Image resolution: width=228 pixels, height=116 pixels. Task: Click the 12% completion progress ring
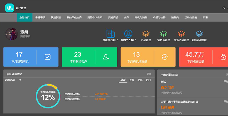[x=48, y=96]
